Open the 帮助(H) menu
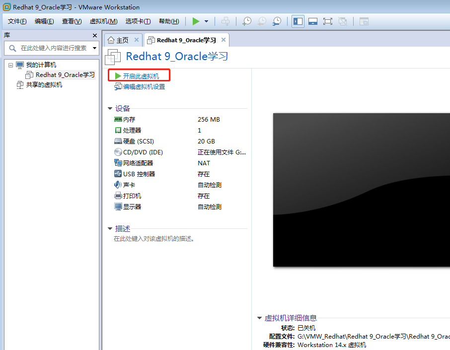Screen dimensions: 450x350 (x=169, y=21)
